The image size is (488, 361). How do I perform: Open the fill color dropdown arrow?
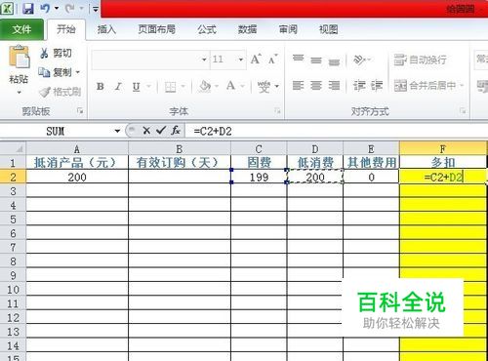[x=217, y=87]
